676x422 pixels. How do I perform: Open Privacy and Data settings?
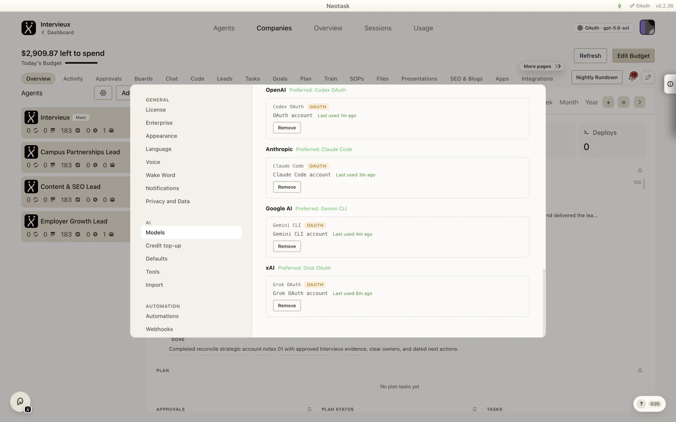[x=191, y=201]
